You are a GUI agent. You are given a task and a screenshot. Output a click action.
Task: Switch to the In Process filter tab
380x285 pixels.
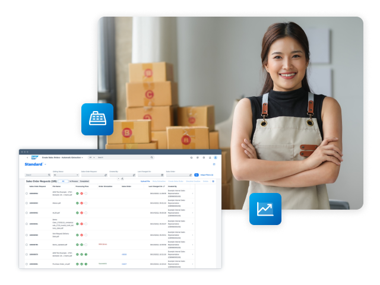coord(74,181)
